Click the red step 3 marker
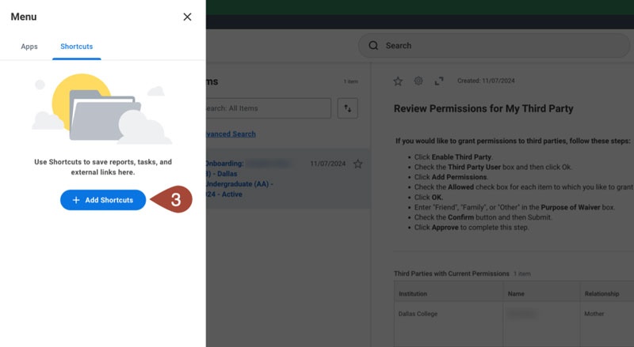This screenshot has height=347, width=634. tap(174, 200)
